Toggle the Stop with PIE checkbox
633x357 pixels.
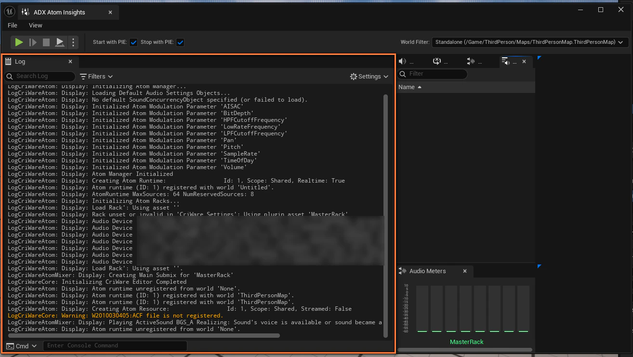click(x=180, y=42)
